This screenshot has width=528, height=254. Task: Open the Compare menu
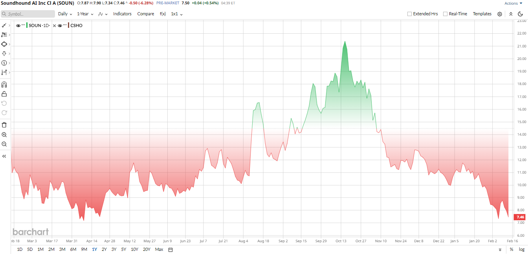146,14
